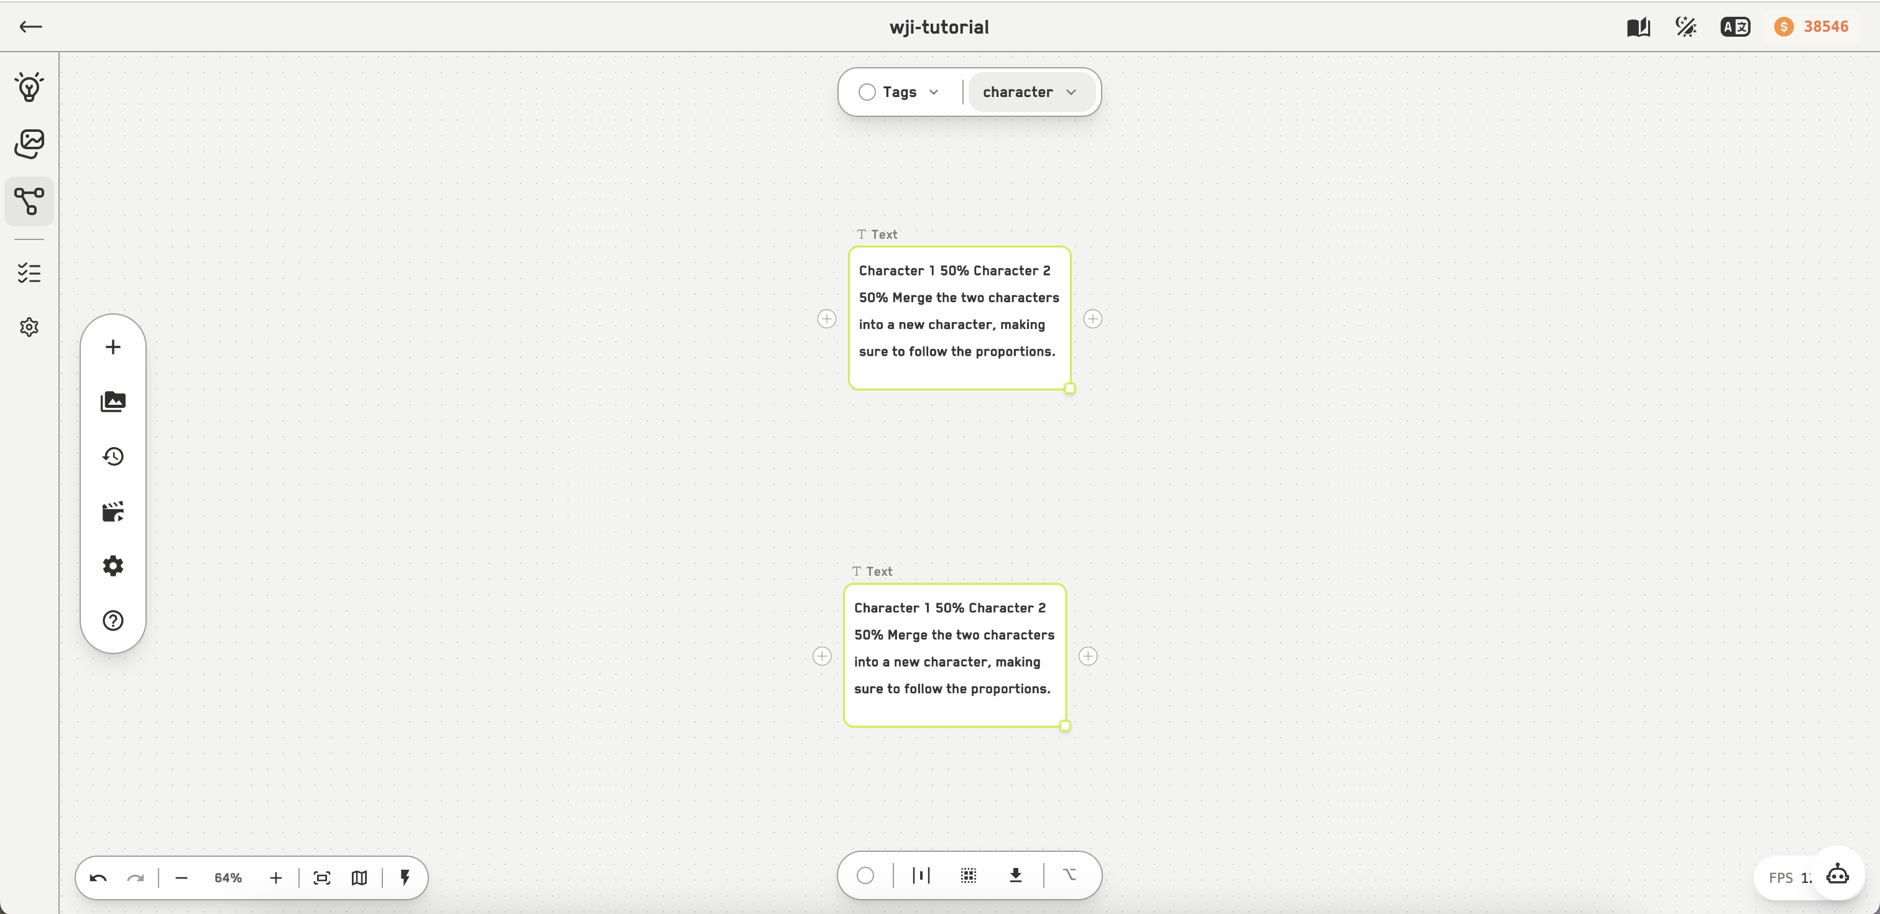Open canvas settings gear in floating toolbar
The height and width of the screenshot is (914, 1880).
[113, 566]
